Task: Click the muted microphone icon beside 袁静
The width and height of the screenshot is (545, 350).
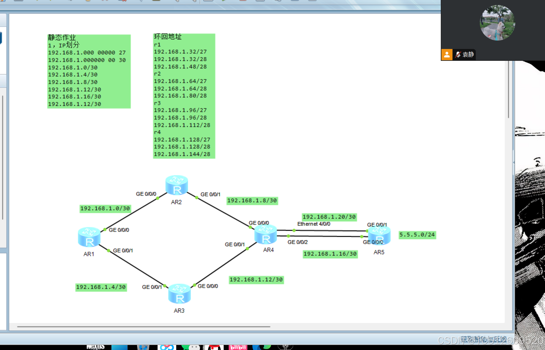Action: coord(458,55)
